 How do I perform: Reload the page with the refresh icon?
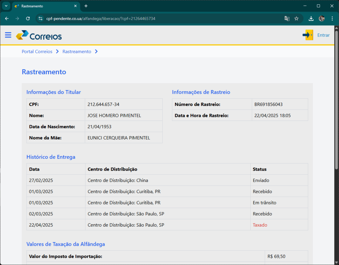click(x=28, y=19)
